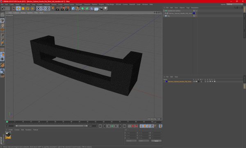Open the Layout dropdown at top right
This screenshot has width=246, height=148.
[x=235, y=5]
